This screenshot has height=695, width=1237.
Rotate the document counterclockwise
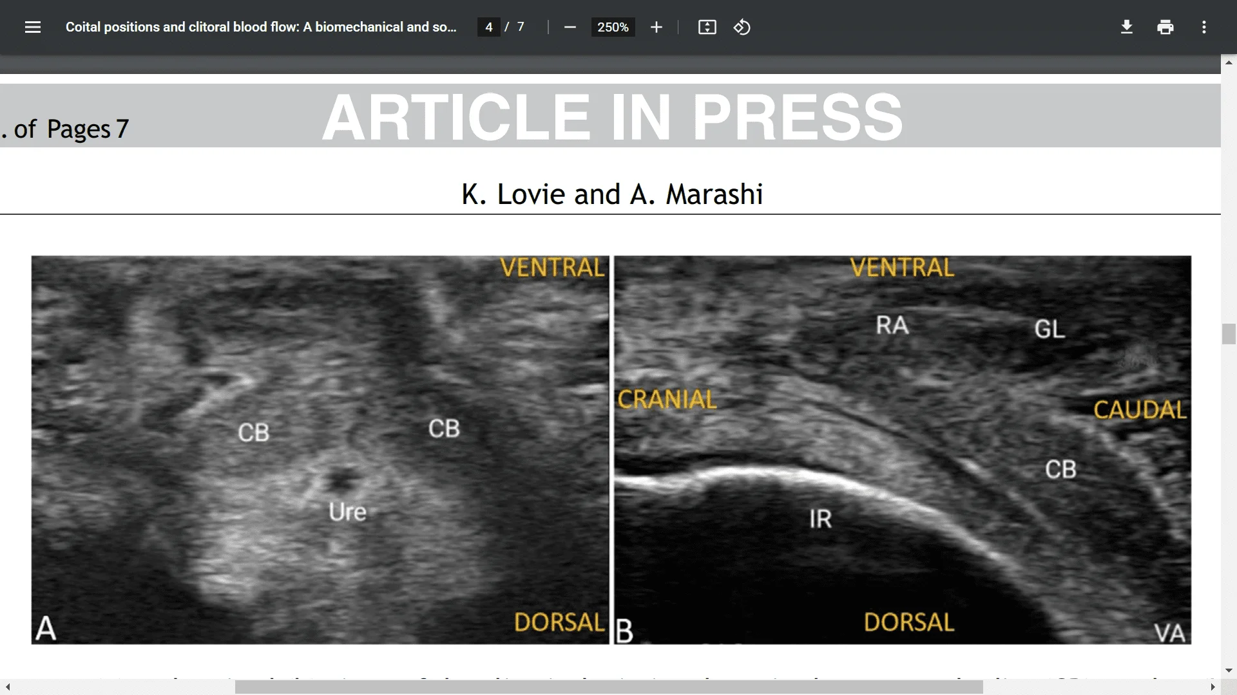[742, 27]
